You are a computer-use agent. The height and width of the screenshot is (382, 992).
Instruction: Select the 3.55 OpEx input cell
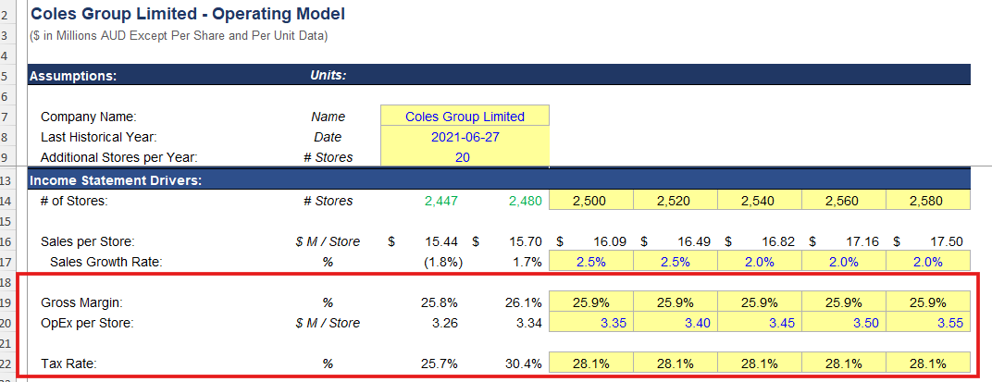point(927,323)
